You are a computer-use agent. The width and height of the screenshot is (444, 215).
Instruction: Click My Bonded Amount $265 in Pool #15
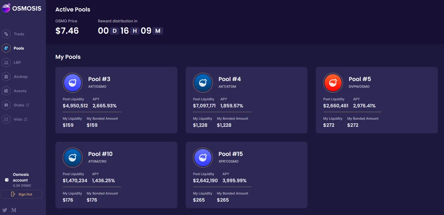pos(223,200)
